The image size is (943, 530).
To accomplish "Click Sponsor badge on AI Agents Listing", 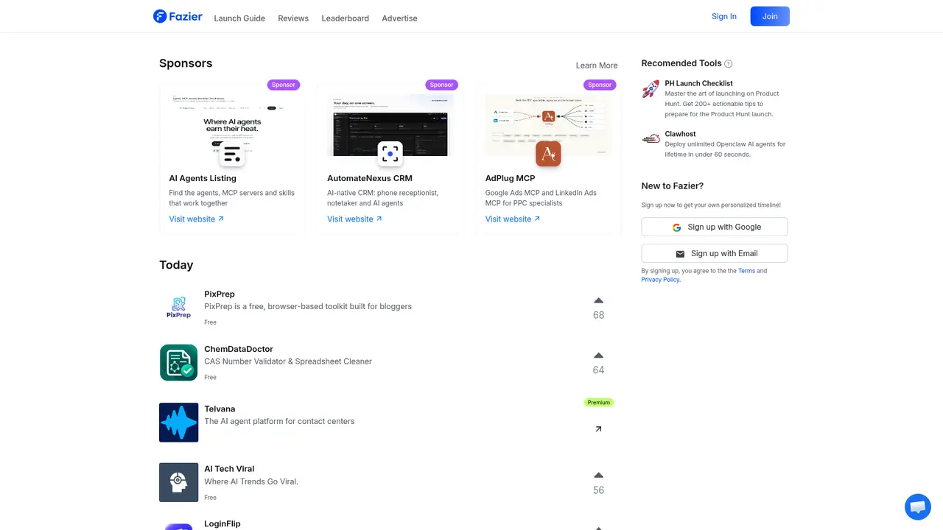I will click(283, 85).
